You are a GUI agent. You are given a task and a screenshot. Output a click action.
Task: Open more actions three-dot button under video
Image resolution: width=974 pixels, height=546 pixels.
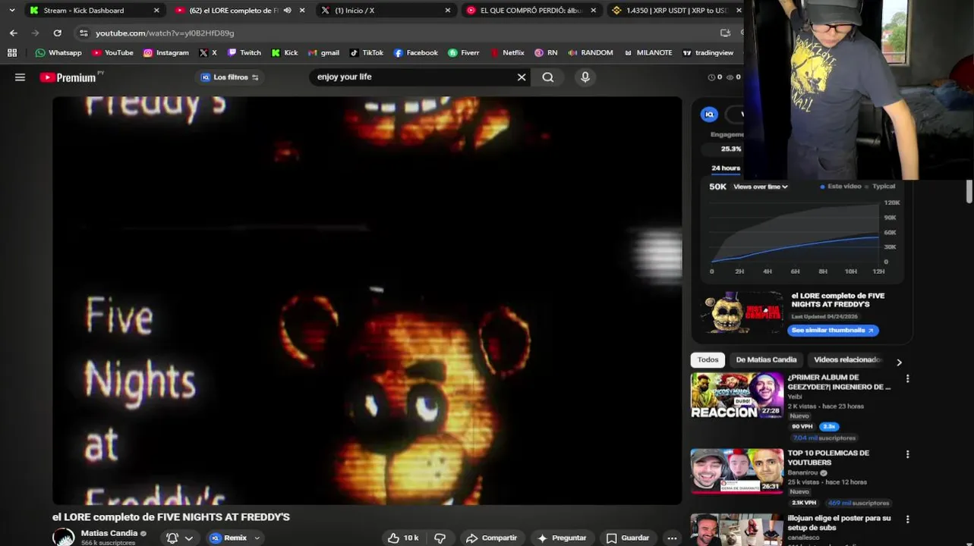coord(672,538)
